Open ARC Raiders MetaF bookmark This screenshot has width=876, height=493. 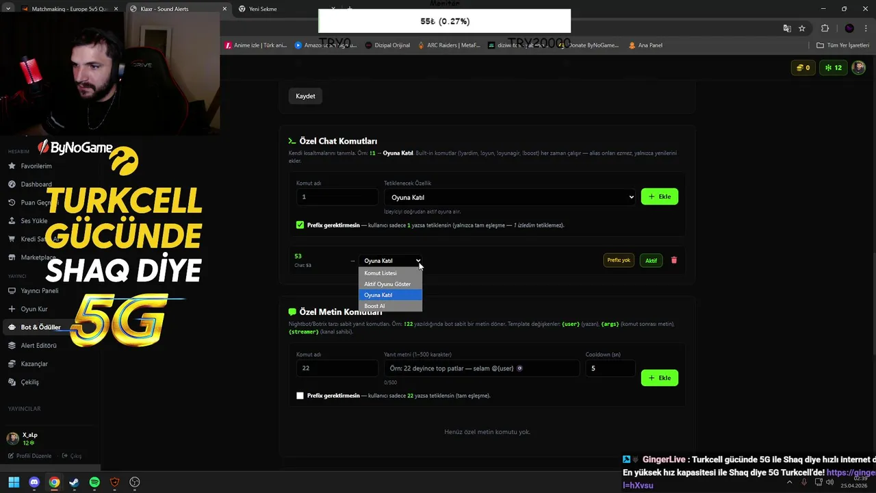(x=448, y=45)
